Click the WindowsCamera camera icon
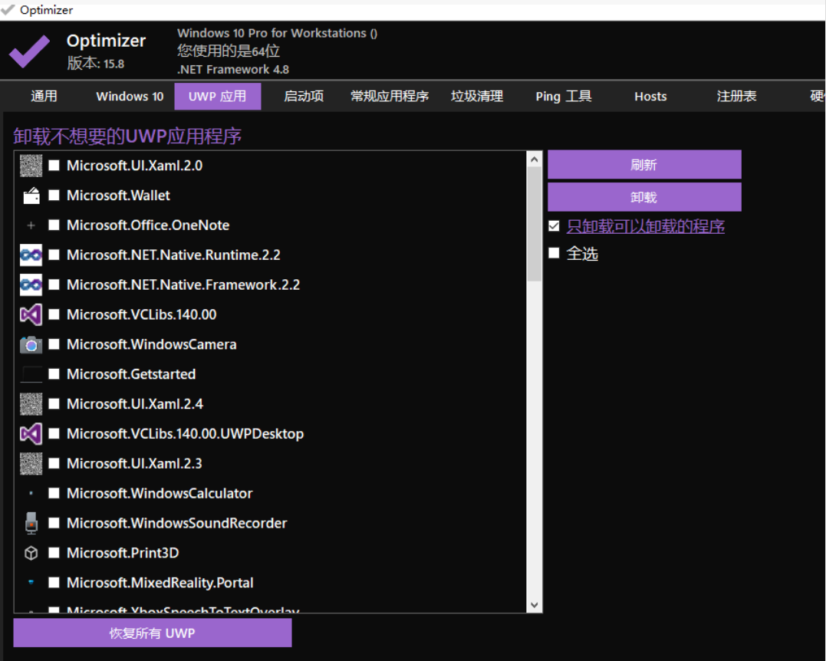This screenshot has width=826, height=661. 31,344
